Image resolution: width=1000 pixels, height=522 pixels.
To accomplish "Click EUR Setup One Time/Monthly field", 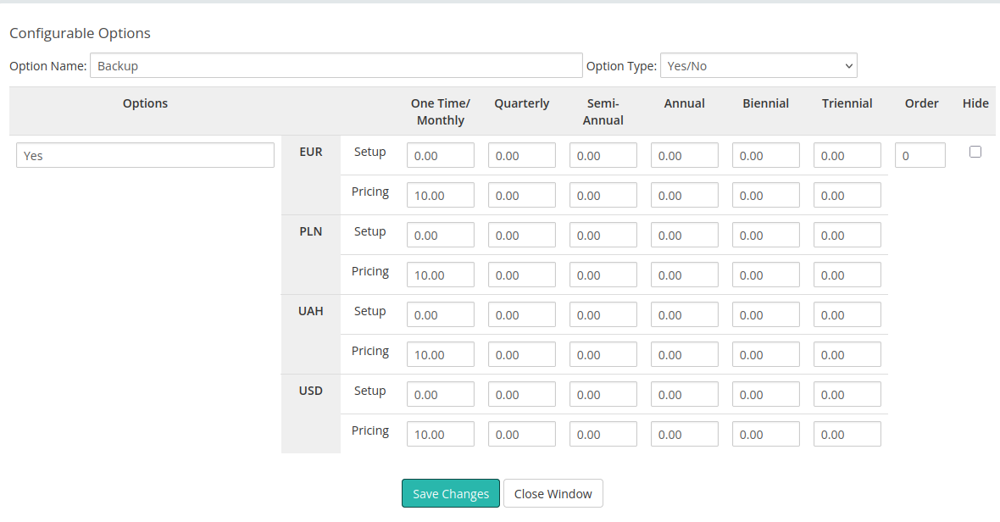I will 440,156.
